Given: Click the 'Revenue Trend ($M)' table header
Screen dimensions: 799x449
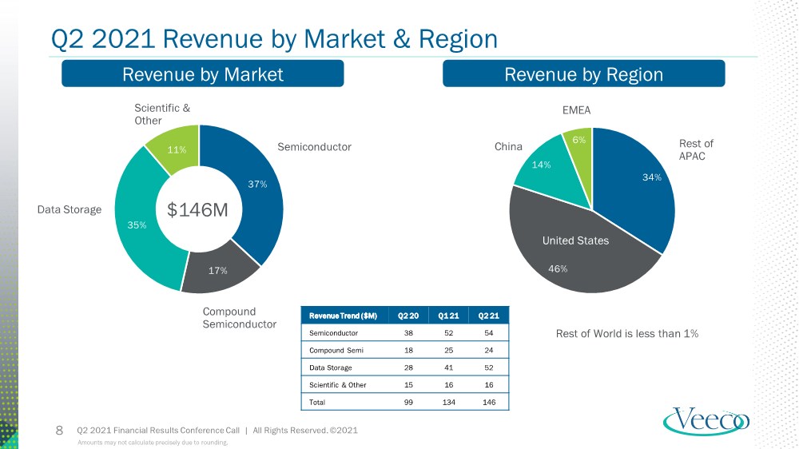Looking at the screenshot, I should click(x=343, y=316).
